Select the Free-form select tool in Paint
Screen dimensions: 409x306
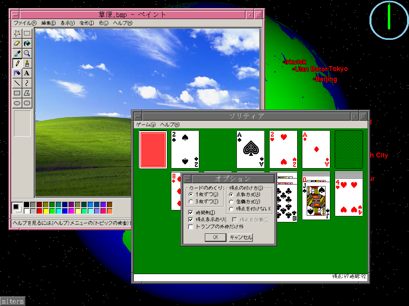pos(17,33)
